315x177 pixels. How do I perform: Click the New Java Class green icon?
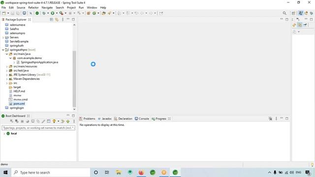[x=94, y=13]
